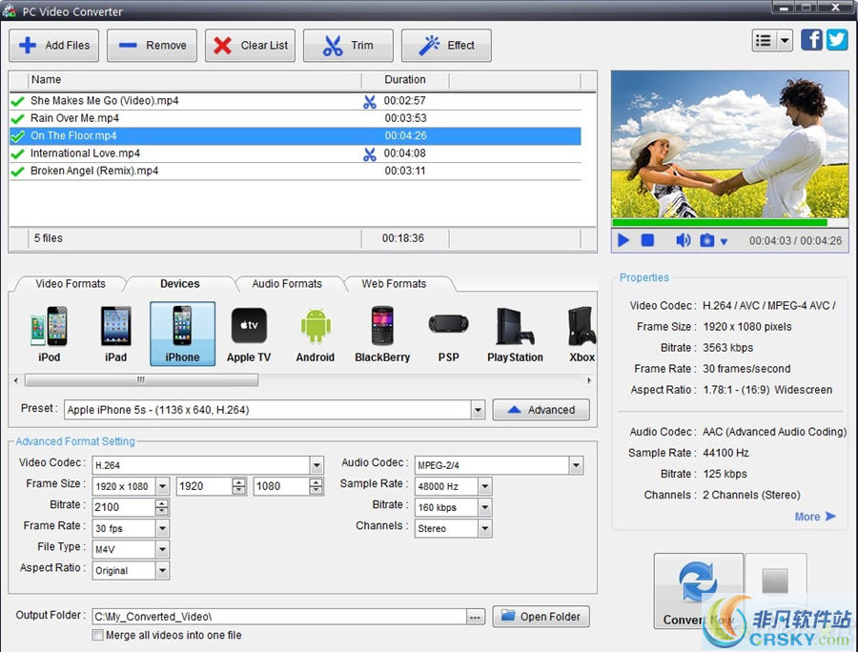Expand the view mode dropdown arrow
The image size is (858, 652).
click(x=785, y=40)
